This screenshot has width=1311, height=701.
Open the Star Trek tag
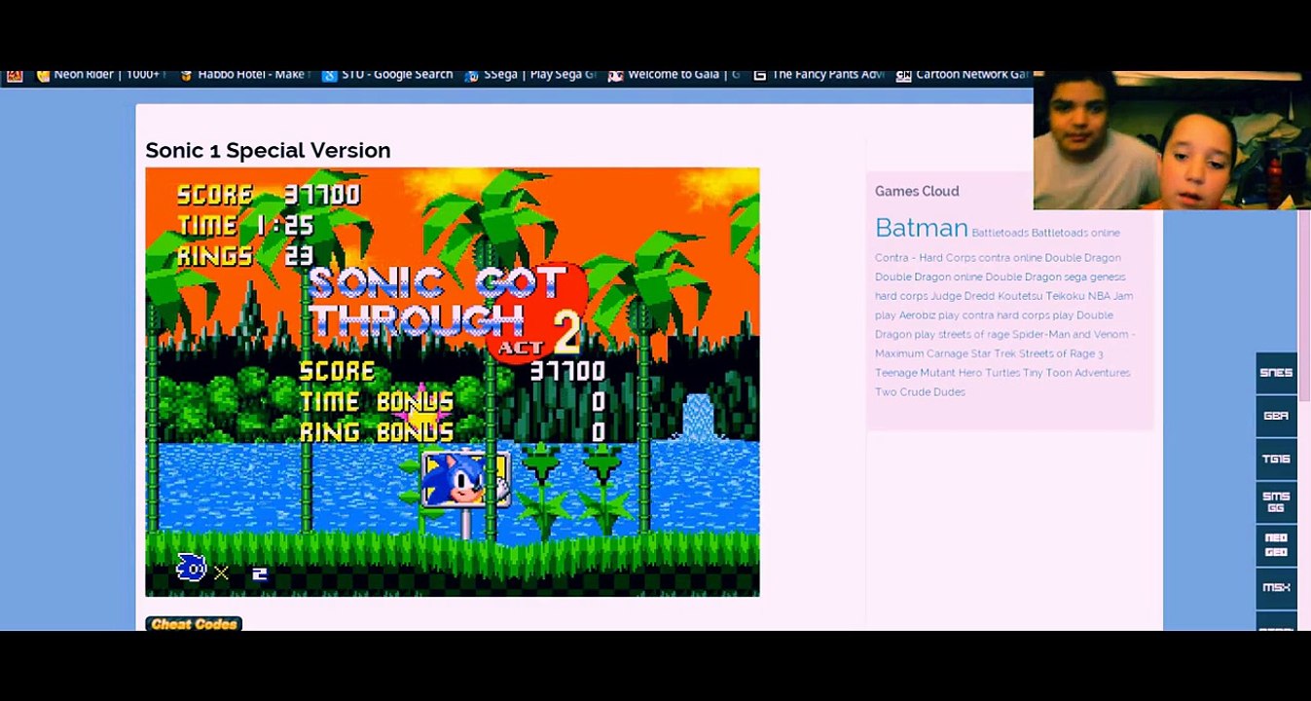tap(993, 353)
